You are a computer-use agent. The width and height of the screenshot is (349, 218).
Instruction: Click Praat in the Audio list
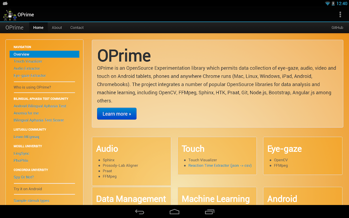[x=107, y=171]
